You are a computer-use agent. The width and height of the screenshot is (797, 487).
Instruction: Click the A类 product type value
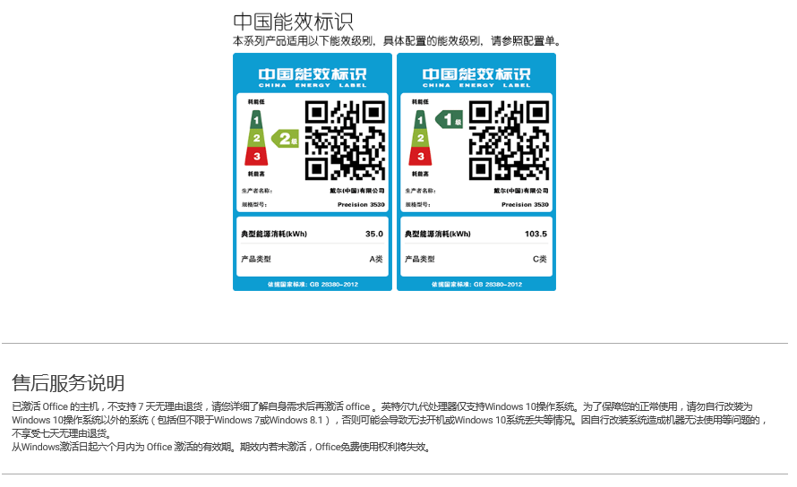[376, 259]
